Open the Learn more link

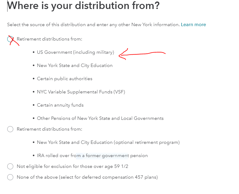point(193,25)
